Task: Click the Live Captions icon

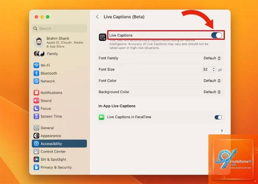Action: pyautogui.click(x=102, y=37)
